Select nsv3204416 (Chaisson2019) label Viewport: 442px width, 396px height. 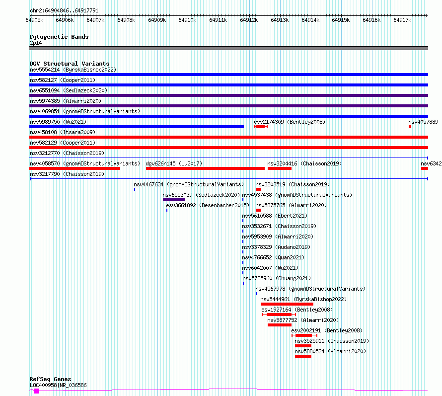pos(304,163)
